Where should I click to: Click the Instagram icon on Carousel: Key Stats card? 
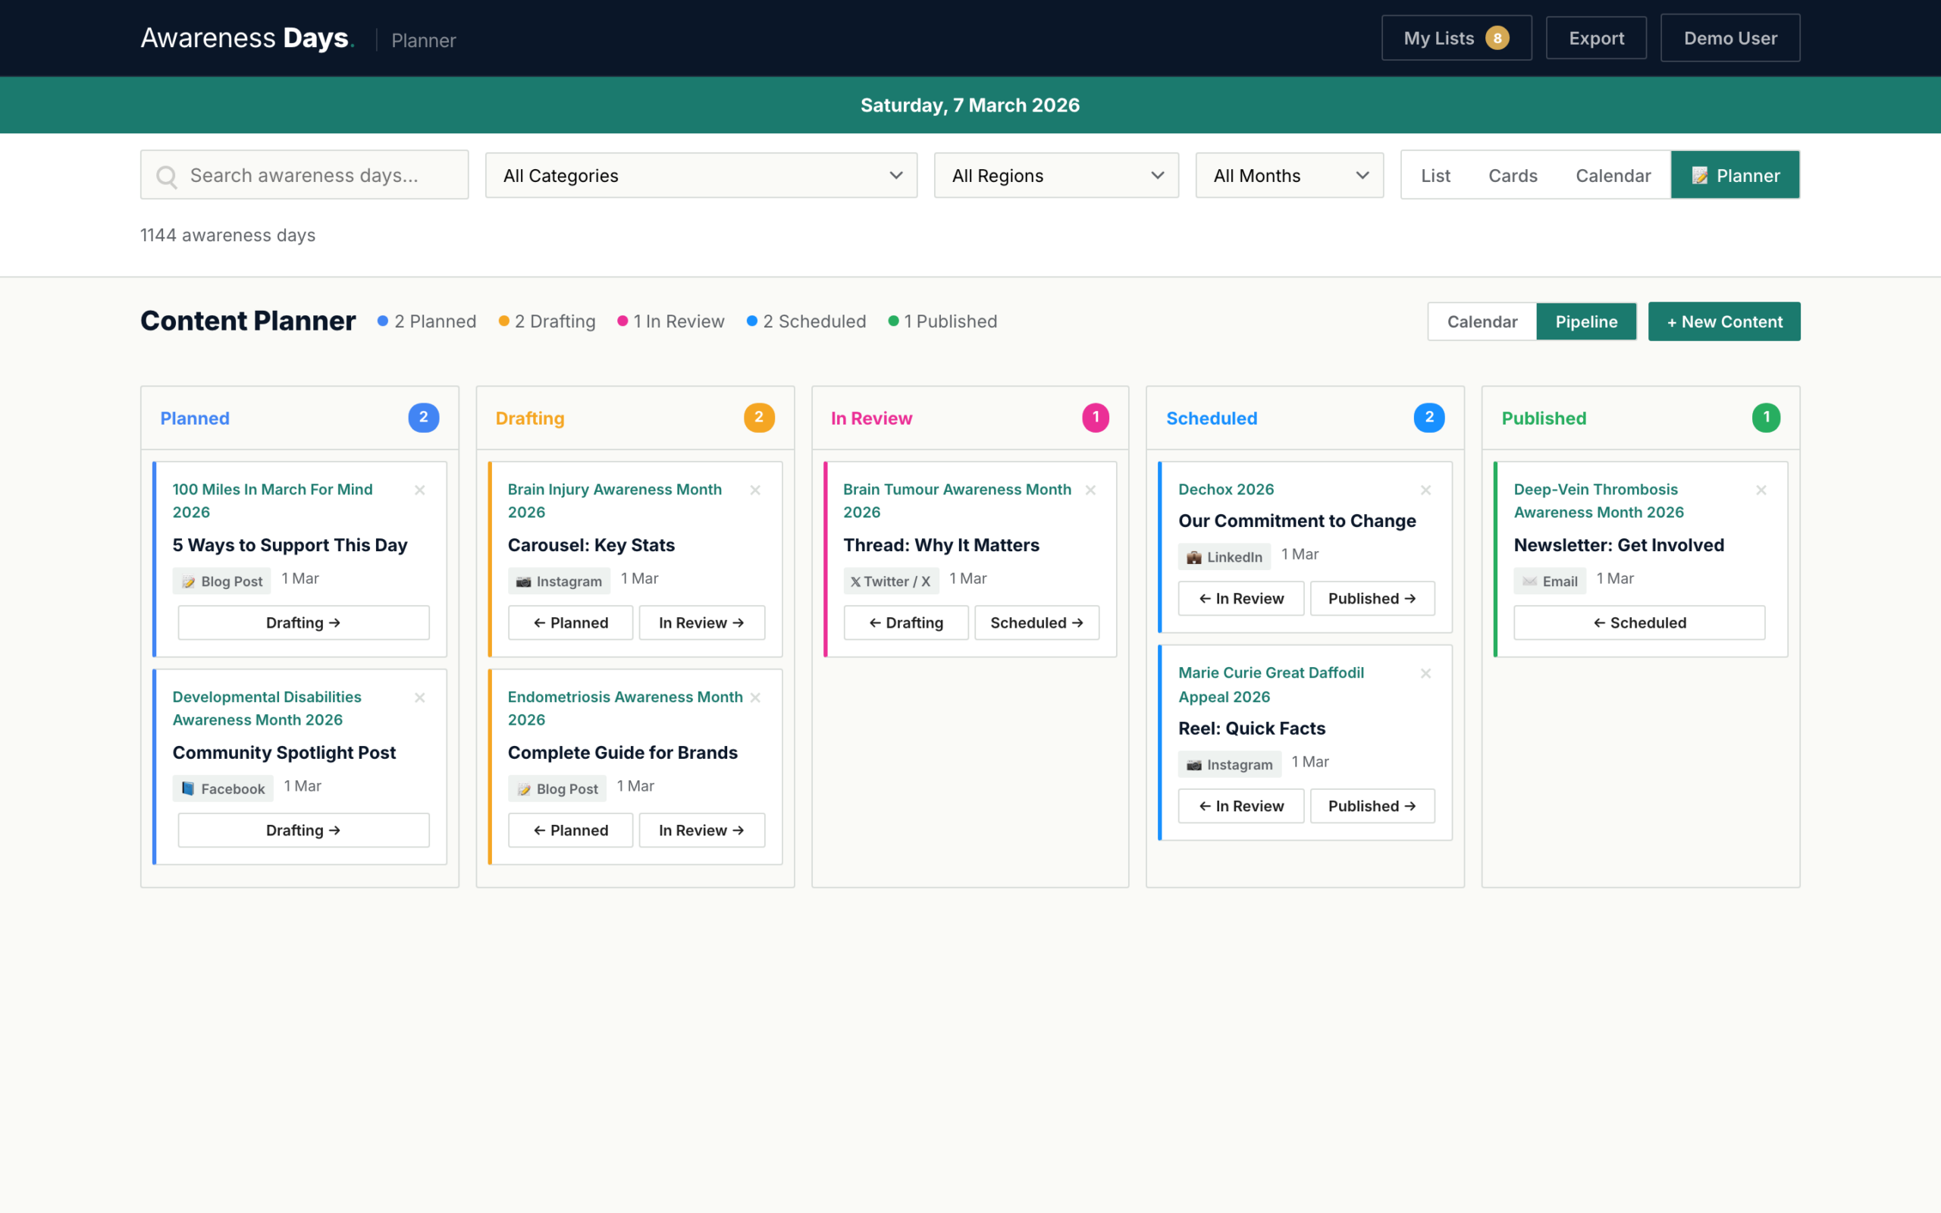click(x=525, y=580)
